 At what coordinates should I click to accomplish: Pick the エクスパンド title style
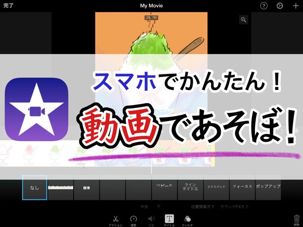[216, 188]
